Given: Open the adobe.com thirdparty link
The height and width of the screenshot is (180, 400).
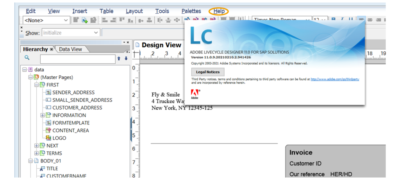Looking at the screenshot, I should [335, 79].
